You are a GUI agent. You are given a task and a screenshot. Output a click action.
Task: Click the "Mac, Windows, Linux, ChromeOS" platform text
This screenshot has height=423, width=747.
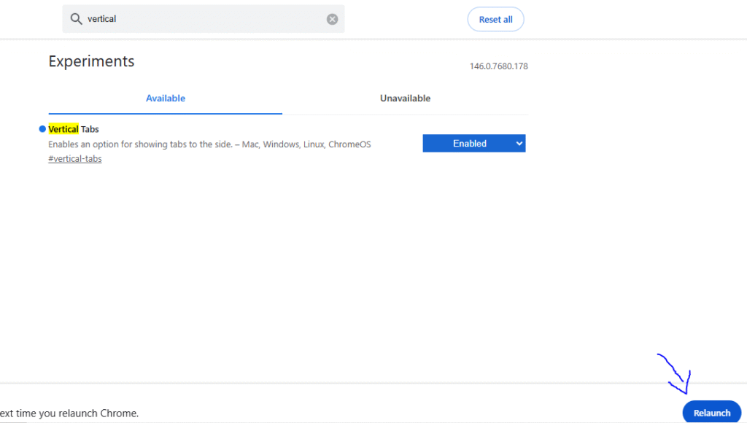(306, 144)
